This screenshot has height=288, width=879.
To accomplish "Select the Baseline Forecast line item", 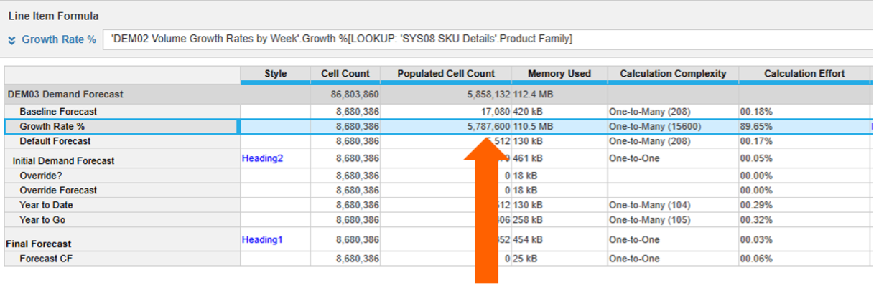I will (58, 112).
